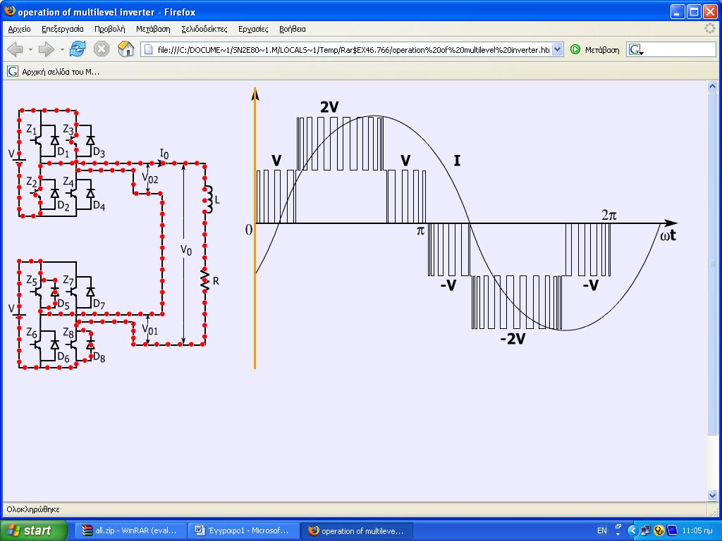
Task: Click the 2π axis label
Action: tap(609, 215)
